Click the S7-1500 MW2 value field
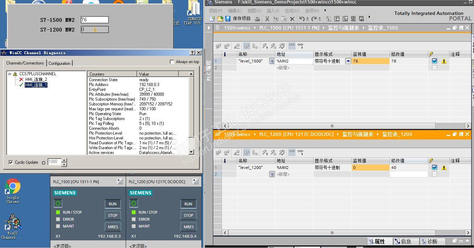This screenshot has height=248, width=474. [x=94, y=20]
